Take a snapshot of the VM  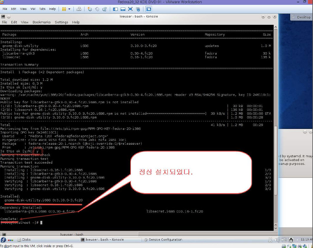tap(90, 9)
